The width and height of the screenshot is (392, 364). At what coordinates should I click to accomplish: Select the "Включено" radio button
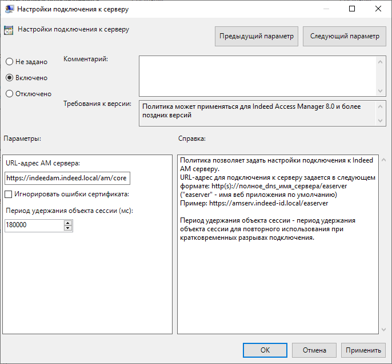9,77
